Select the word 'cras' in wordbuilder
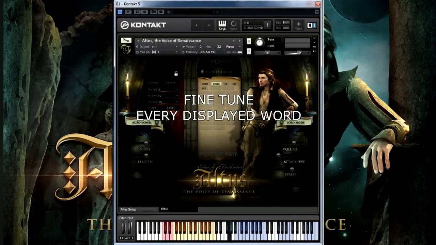Image resolution: width=436 pixels, height=245 pixels. (216, 84)
